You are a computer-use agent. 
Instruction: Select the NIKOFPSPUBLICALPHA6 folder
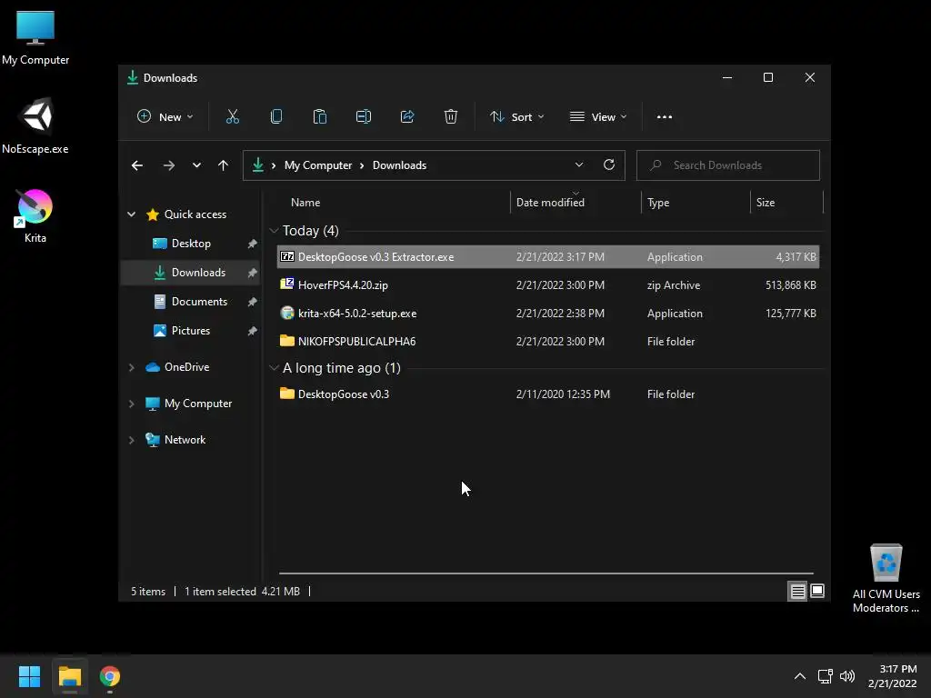tap(548, 342)
